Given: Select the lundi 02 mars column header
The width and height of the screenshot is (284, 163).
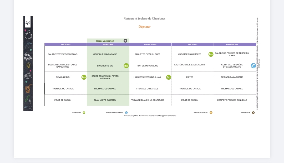Looking at the screenshot, I should [x=66, y=45].
